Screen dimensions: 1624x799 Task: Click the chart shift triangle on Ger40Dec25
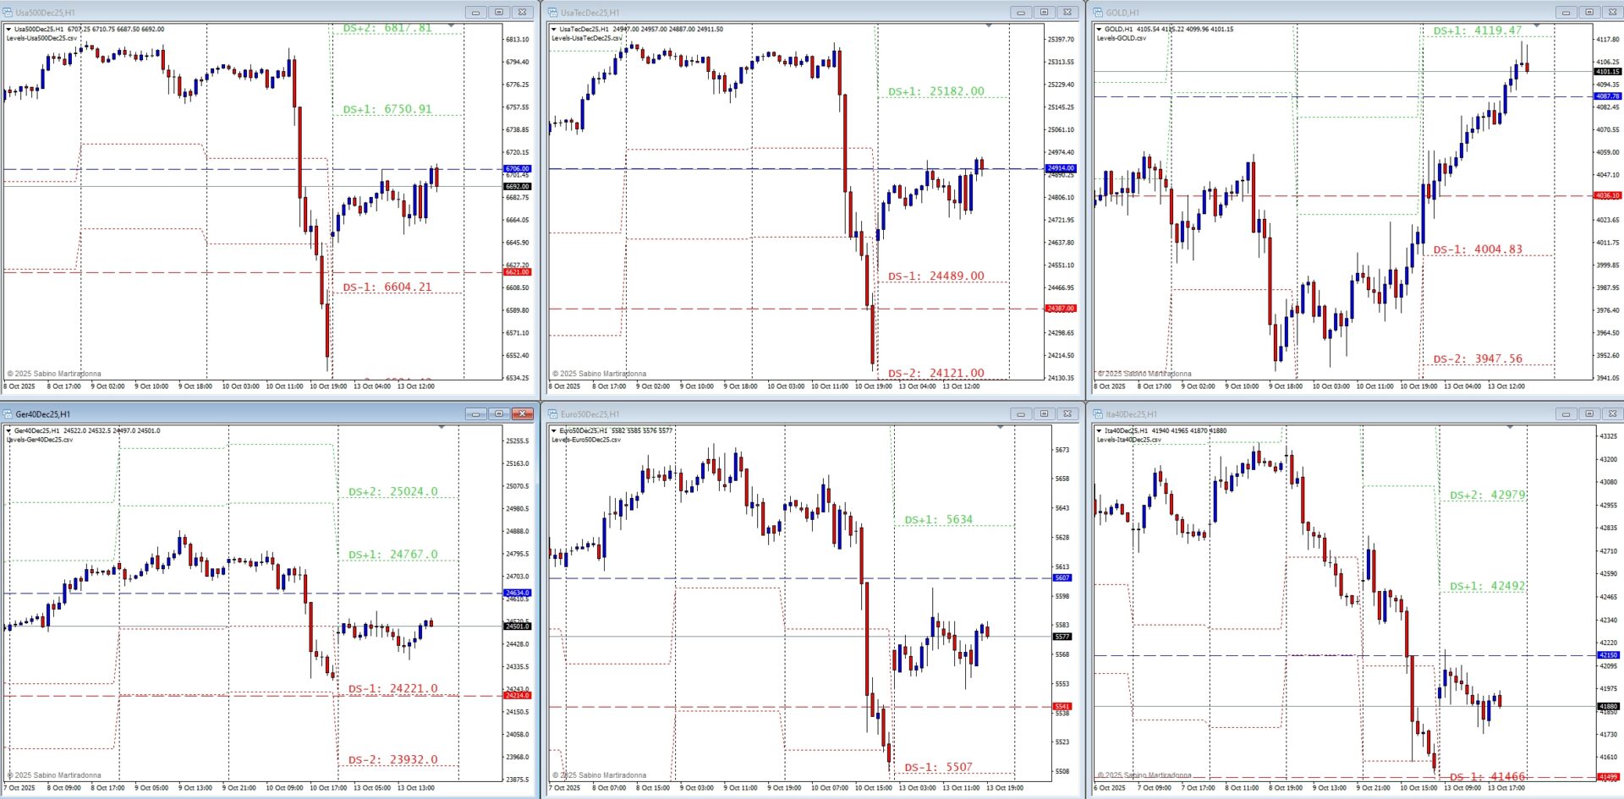pos(442,428)
